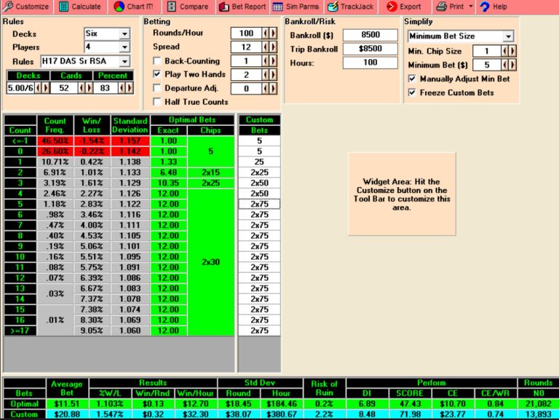This screenshot has height=420, width=559.
Task: Click the Trip Bankroll field $8500
Action: tap(370, 49)
